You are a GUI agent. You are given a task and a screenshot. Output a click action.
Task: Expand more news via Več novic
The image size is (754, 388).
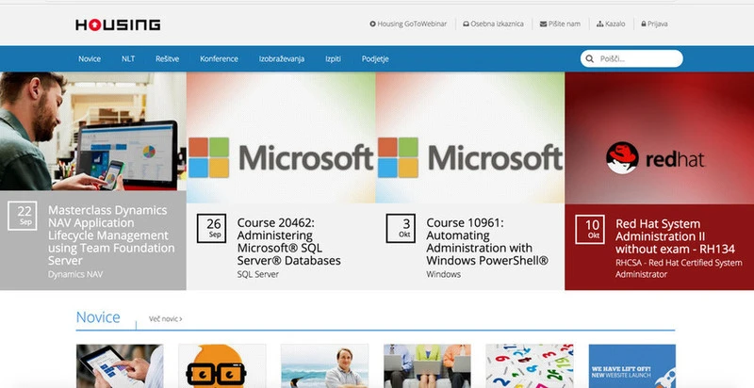click(x=165, y=319)
